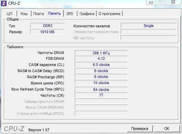Click the empty Строки для столбца field
The height and width of the screenshot is (134, 182).
[101, 113]
